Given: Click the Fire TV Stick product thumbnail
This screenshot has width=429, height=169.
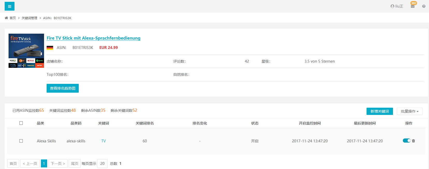Looking at the screenshot, I should pos(26,51).
